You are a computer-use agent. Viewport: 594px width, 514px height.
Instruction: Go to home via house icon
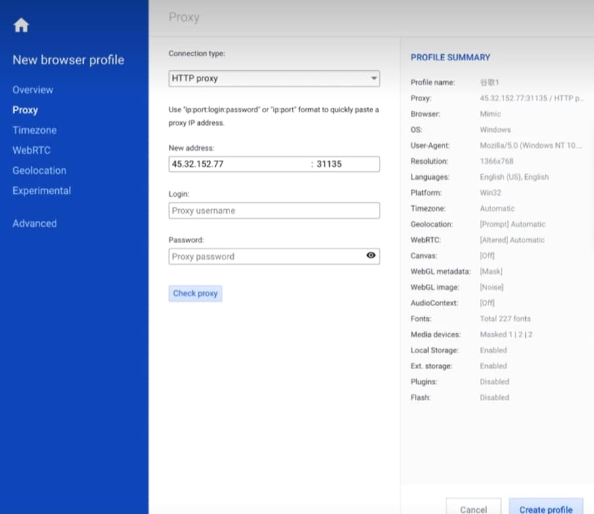21,26
